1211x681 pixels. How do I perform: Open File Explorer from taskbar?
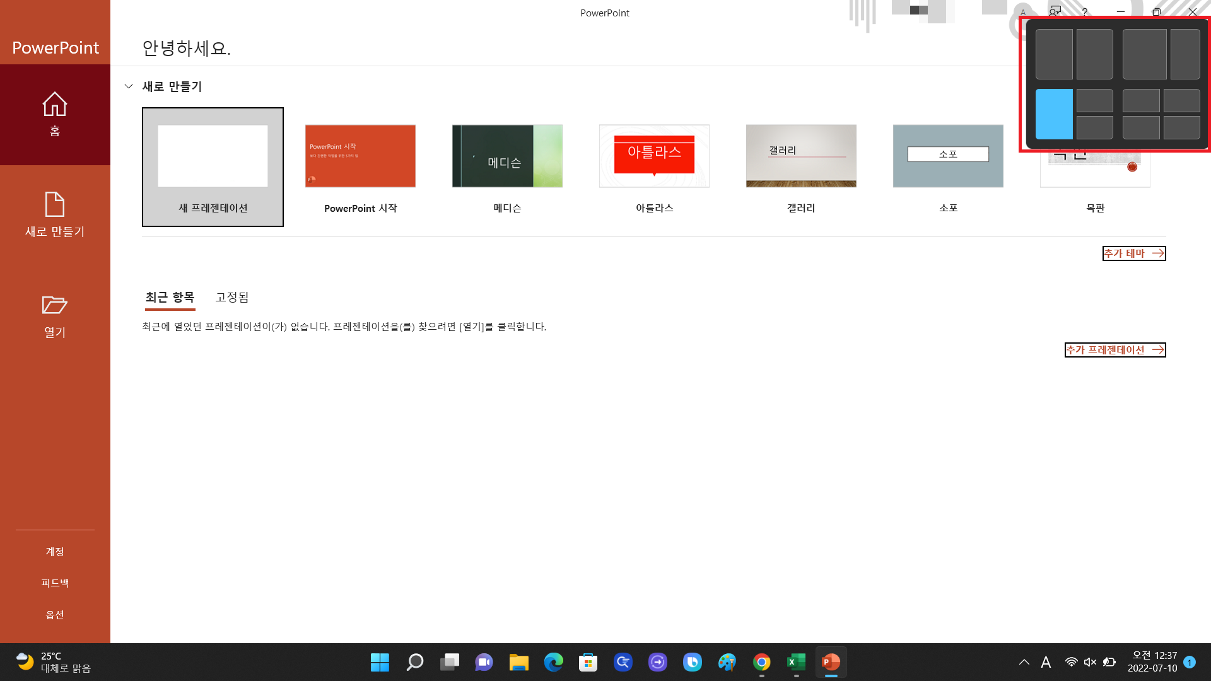tap(518, 662)
